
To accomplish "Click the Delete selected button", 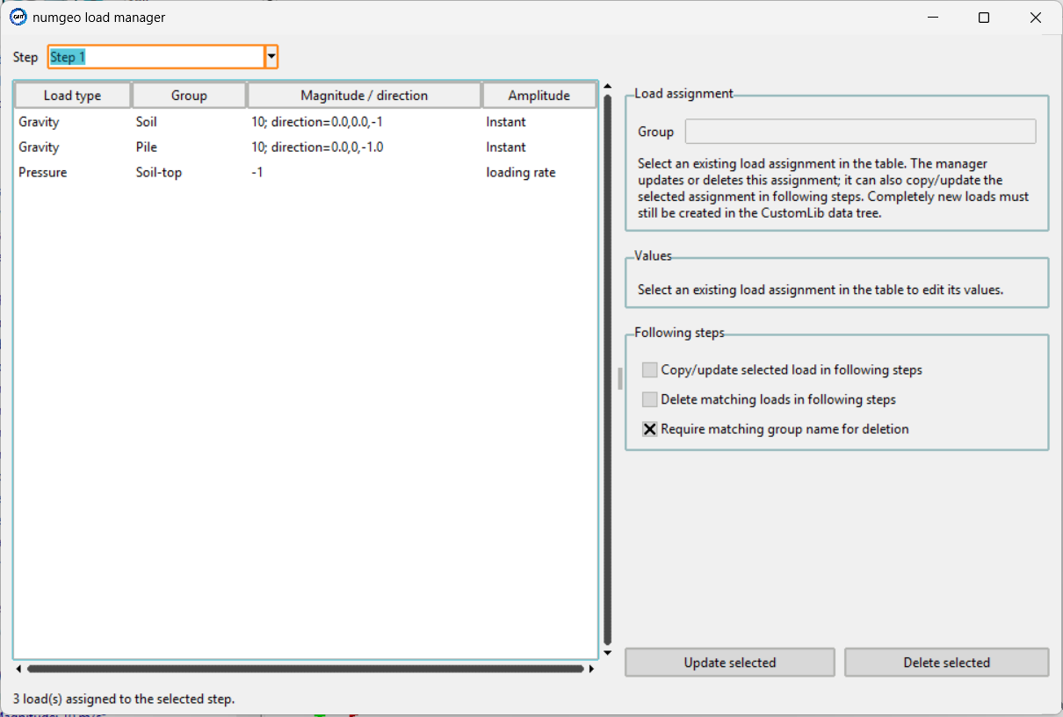I will point(947,663).
